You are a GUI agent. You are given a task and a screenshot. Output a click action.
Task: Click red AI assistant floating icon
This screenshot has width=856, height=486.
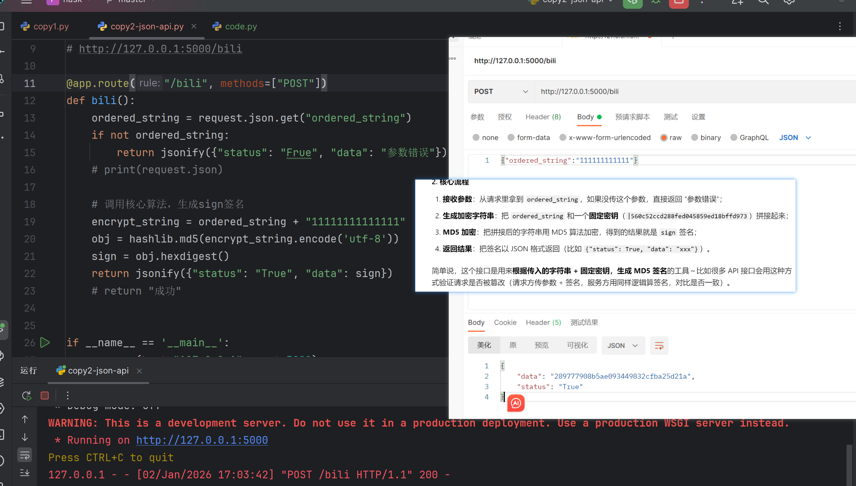click(516, 403)
